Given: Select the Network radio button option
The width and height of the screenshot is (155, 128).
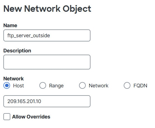Looking at the screenshot, I should (x=82, y=85).
